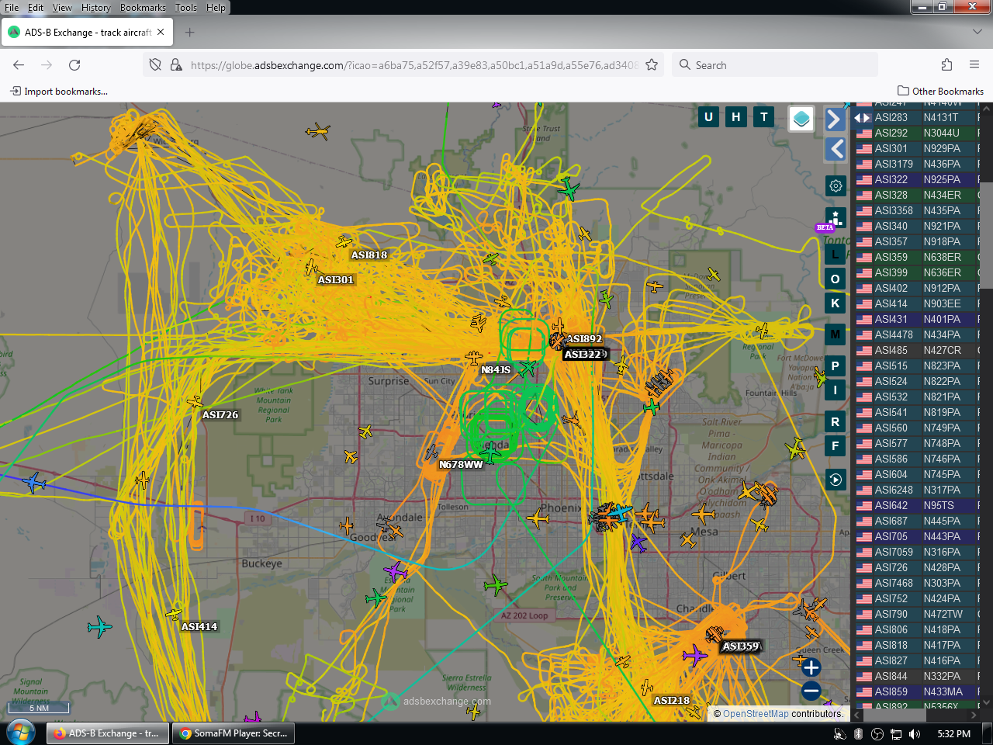The image size is (993, 745).
Task: Open Firefox tracking protection shield icon
Action: pos(155,65)
